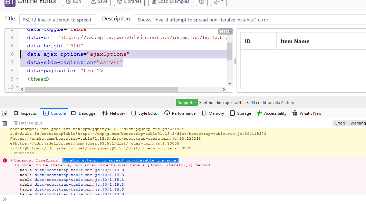Open the Memory panel
Viewport: 366px width, 204px height.
212,113
